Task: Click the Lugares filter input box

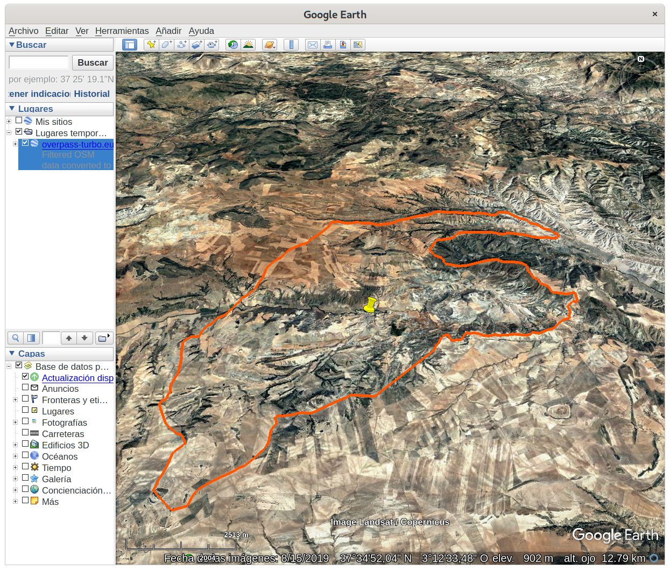Action: [x=51, y=338]
